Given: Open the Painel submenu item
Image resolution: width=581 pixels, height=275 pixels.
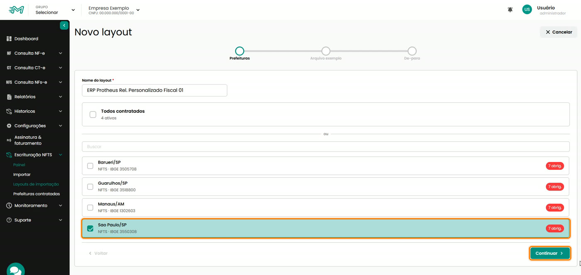Looking at the screenshot, I should 19,165.
